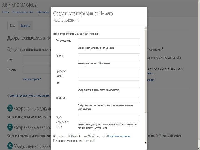Click the background Пароль login field
Screen dimensions: 200x150
click(x=37, y=70)
